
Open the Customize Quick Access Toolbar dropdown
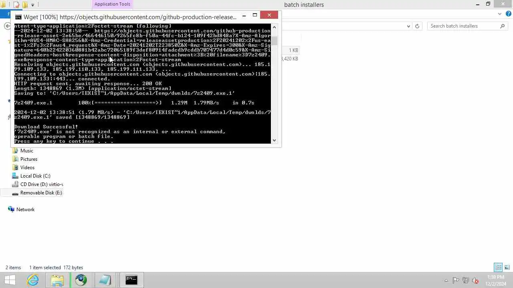pos(32,5)
